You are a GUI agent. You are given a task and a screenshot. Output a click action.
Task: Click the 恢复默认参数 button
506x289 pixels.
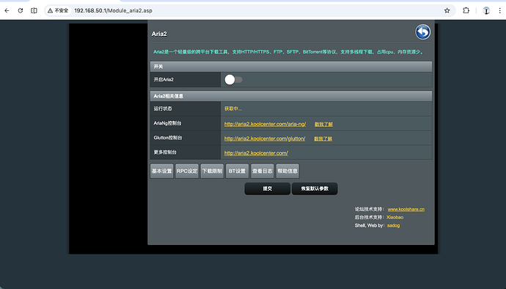[x=315, y=189]
